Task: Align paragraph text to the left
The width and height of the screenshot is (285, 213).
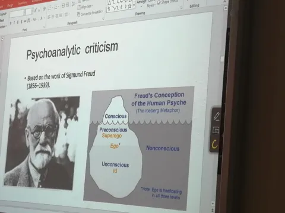Action: coord(49,17)
